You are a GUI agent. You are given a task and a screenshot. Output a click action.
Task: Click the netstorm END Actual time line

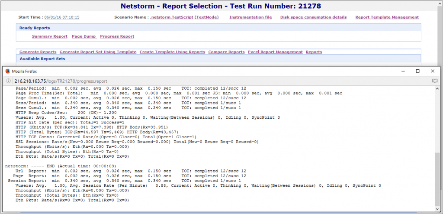tap(61, 166)
